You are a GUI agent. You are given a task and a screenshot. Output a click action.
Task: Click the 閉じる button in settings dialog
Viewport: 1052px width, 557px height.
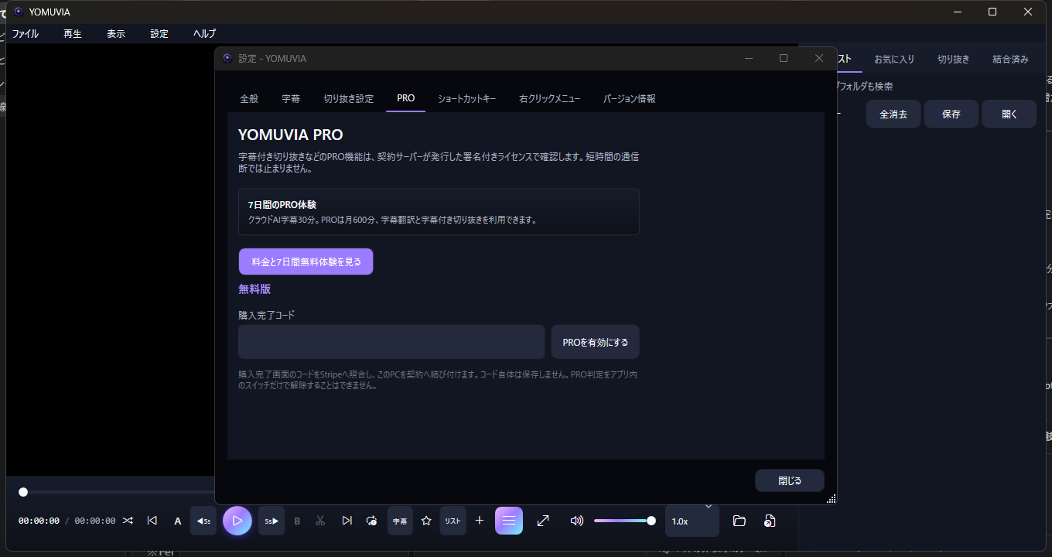[x=790, y=480]
